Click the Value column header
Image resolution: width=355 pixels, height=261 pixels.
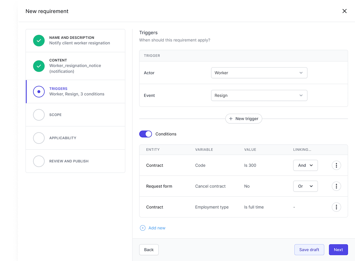tap(250, 150)
